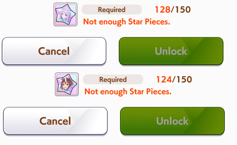The height and width of the screenshot is (145, 237).
Task: Hit the top green Unlock button
Action: point(171,51)
